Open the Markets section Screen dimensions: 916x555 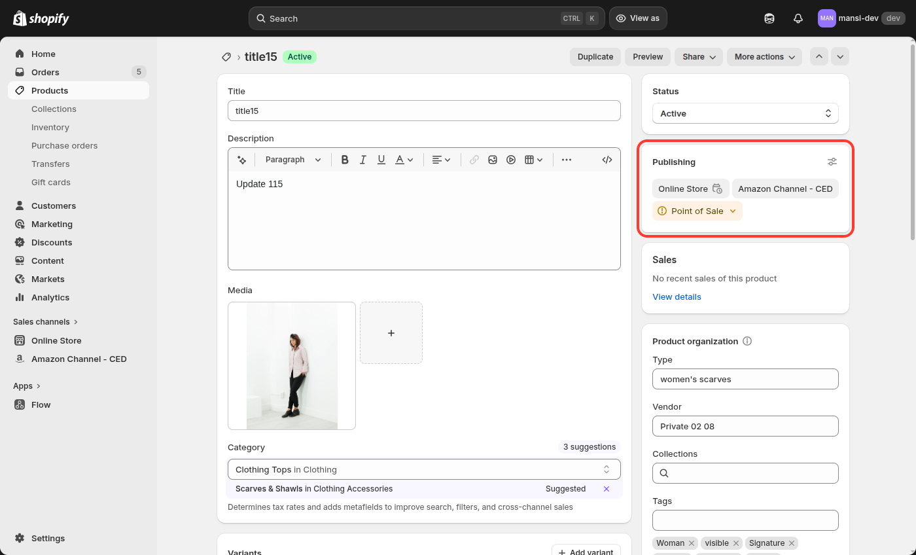[x=79, y=279]
